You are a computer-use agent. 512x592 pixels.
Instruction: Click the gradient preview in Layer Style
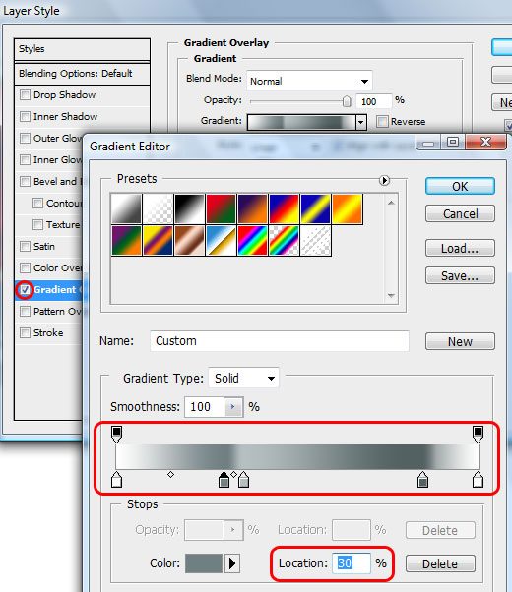301,122
